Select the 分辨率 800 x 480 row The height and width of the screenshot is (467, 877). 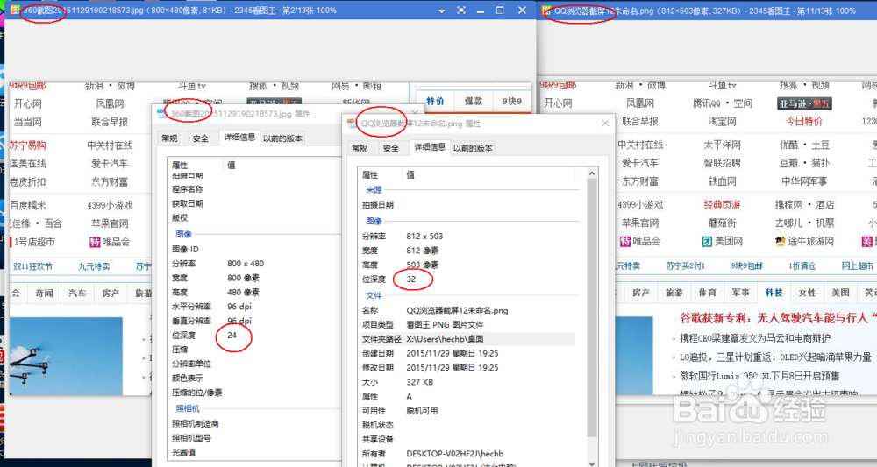point(254,264)
